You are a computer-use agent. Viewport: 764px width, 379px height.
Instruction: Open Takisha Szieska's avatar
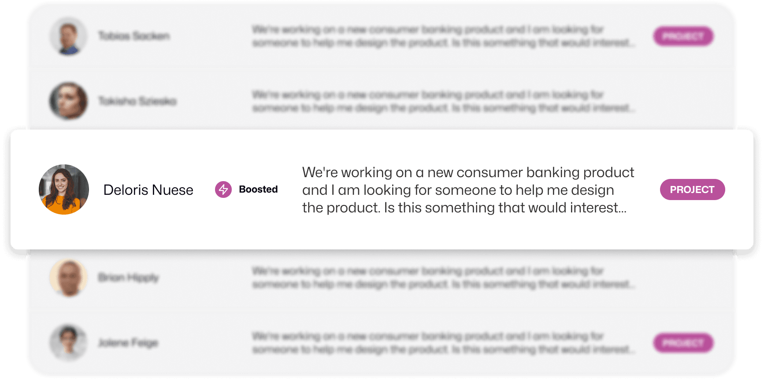[68, 101]
